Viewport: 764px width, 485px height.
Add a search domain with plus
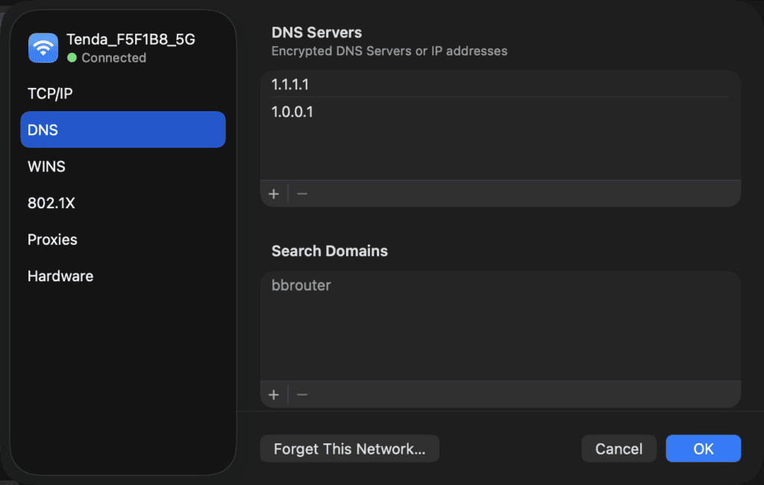(x=274, y=395)
